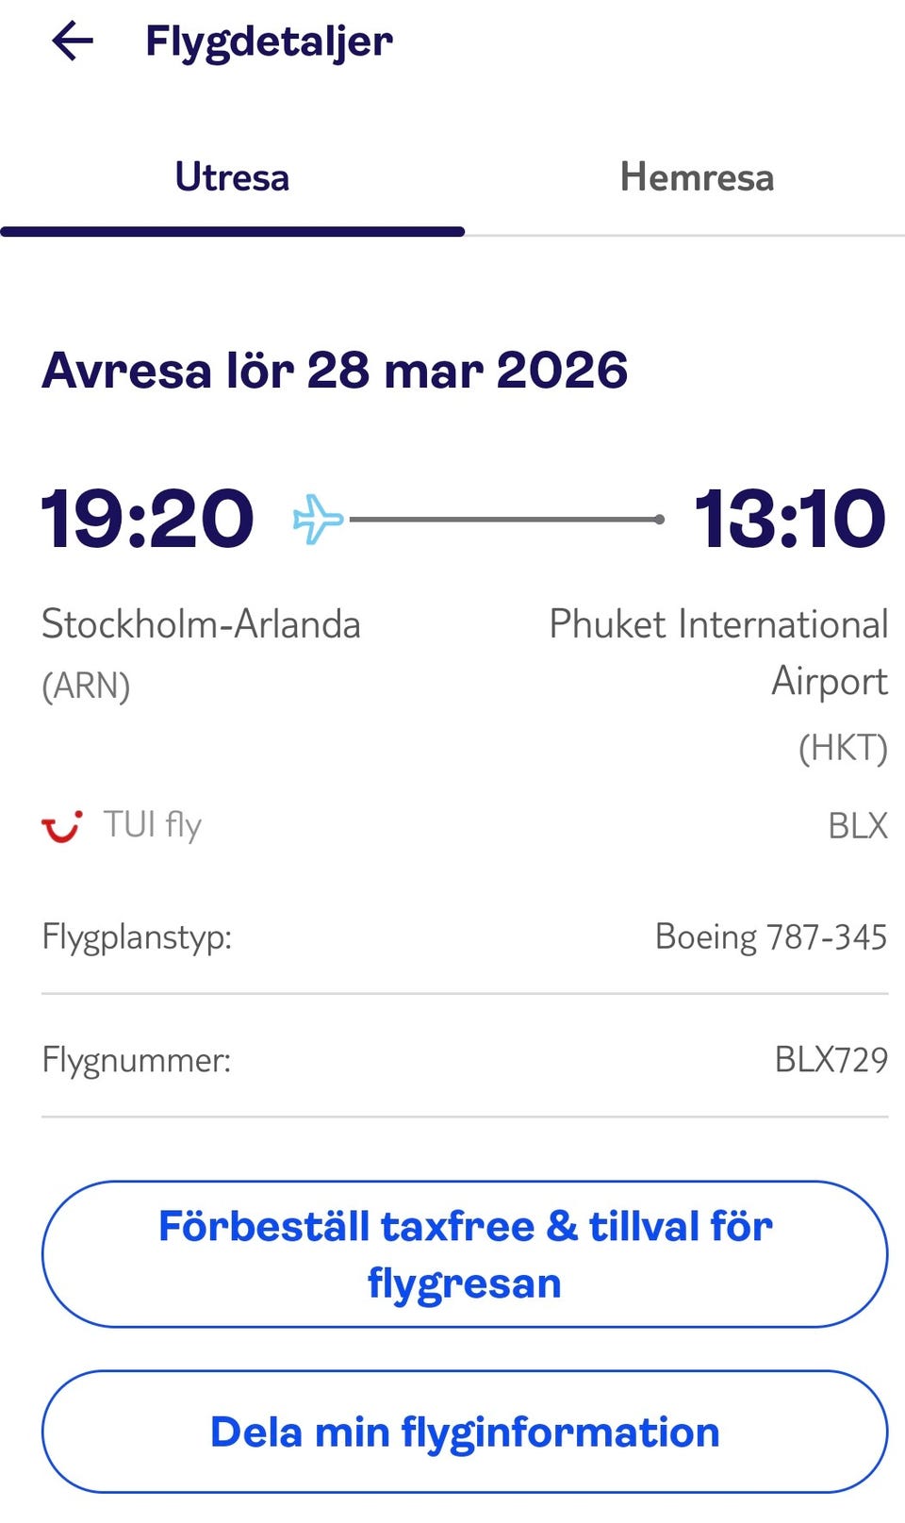Tap the Flygplanstyp label
The image size is (905, 1523).
click(x=137, y=937)
